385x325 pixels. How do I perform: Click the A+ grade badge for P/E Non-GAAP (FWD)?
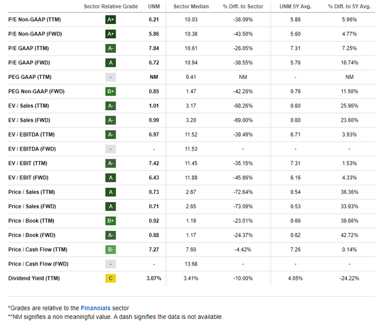click(x=111, y=34)
